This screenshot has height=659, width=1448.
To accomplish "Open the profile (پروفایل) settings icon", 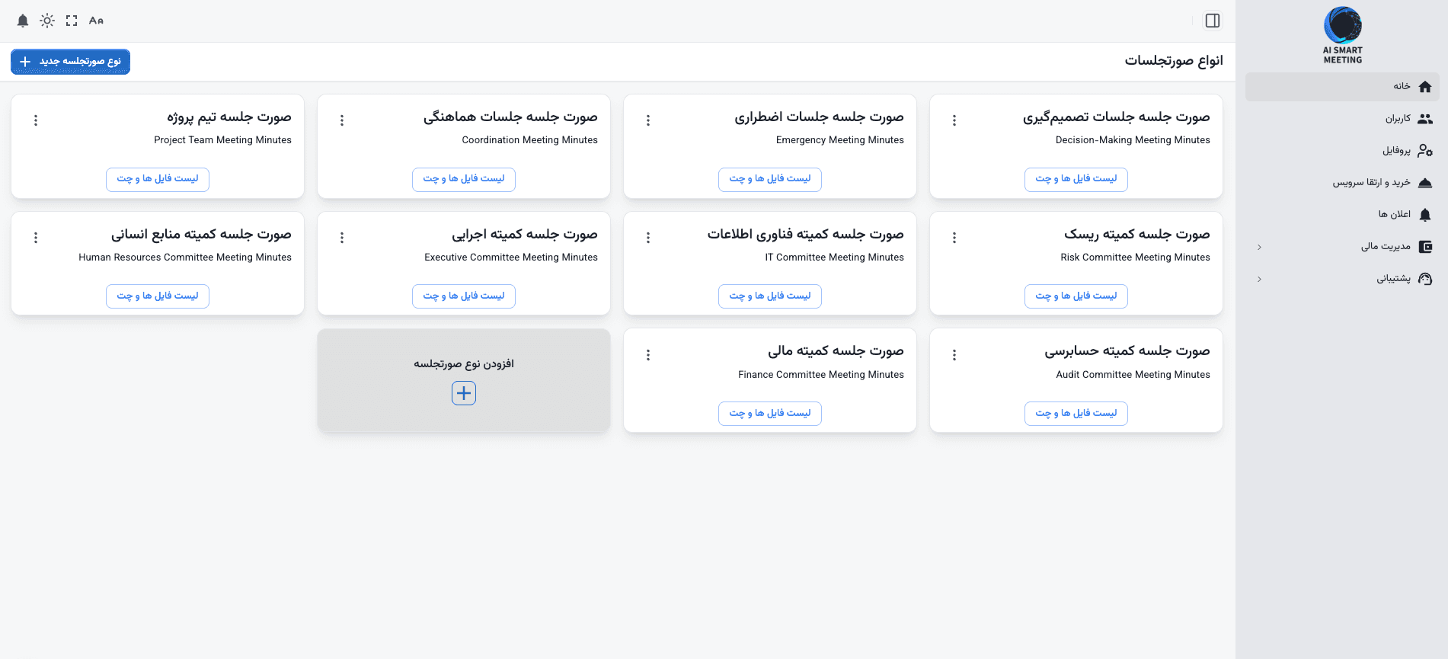I will [1426, 151].
